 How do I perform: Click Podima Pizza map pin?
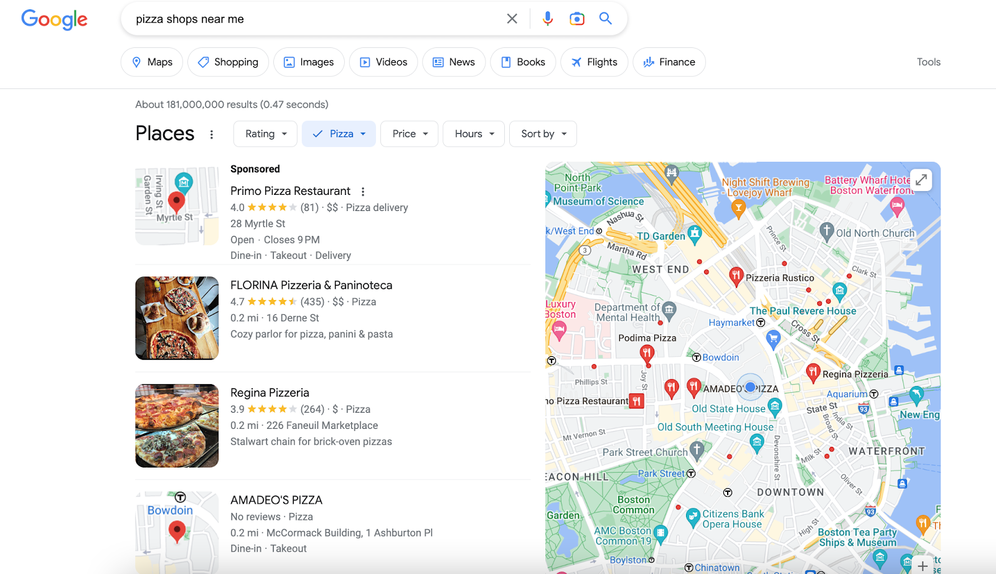point(647,355)
